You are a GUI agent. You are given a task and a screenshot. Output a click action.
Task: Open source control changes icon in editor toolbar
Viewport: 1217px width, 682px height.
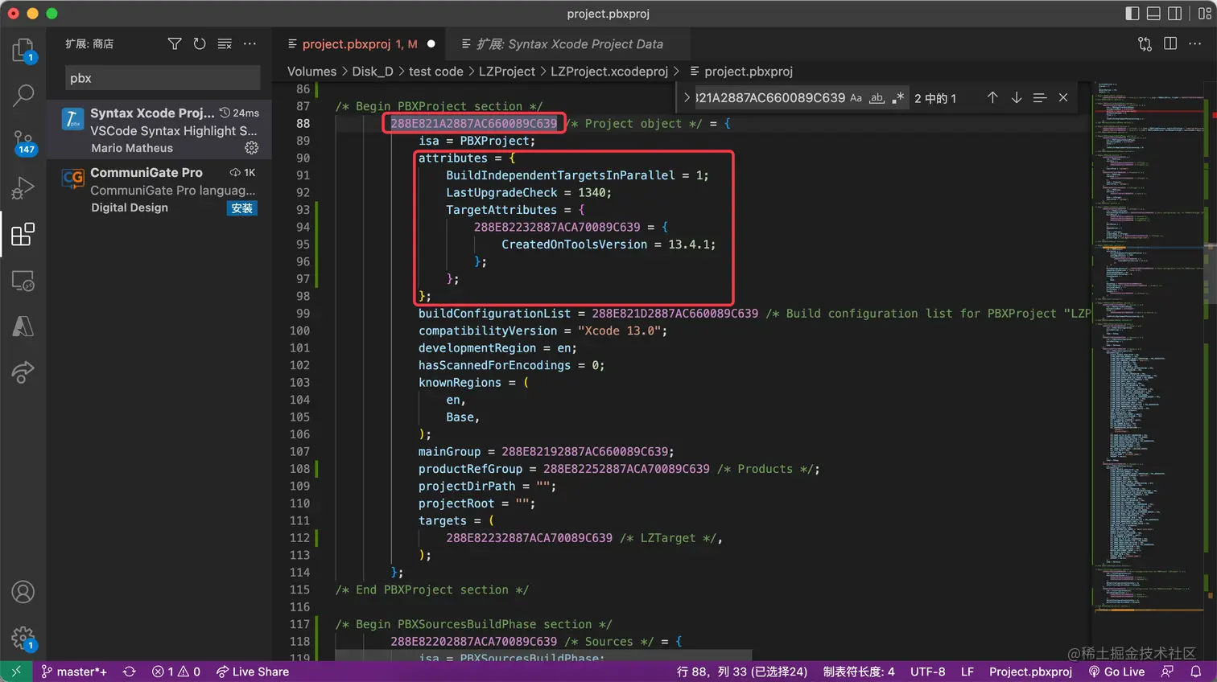click(x=1145, y=44)
